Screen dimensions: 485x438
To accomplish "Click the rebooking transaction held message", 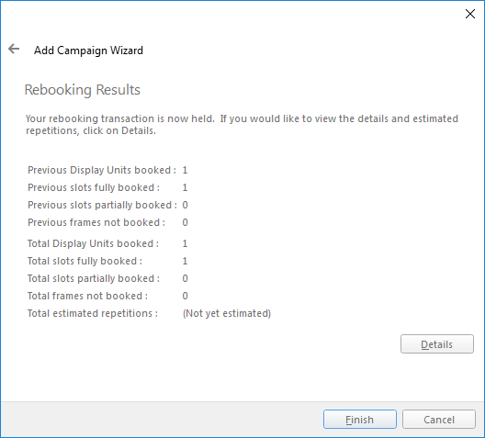I will [242, 125].
